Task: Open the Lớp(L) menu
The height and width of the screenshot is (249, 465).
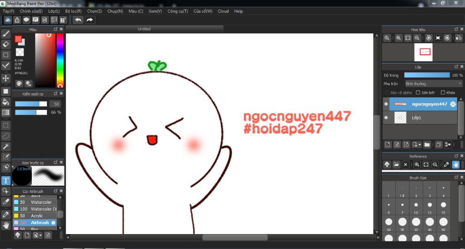Action: tap(54, 11)
